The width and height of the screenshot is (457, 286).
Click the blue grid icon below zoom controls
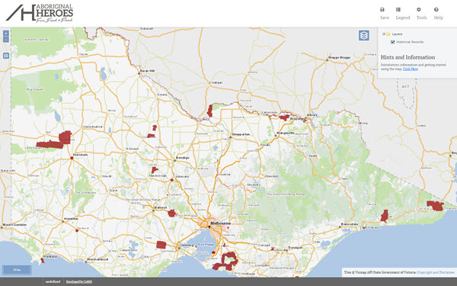[6, 56]
